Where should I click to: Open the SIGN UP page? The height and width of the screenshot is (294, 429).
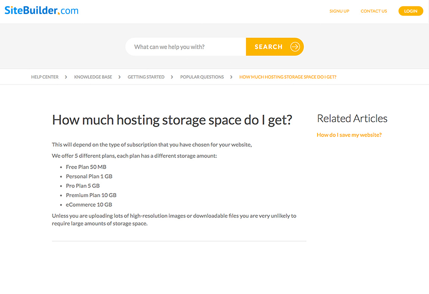339,11
